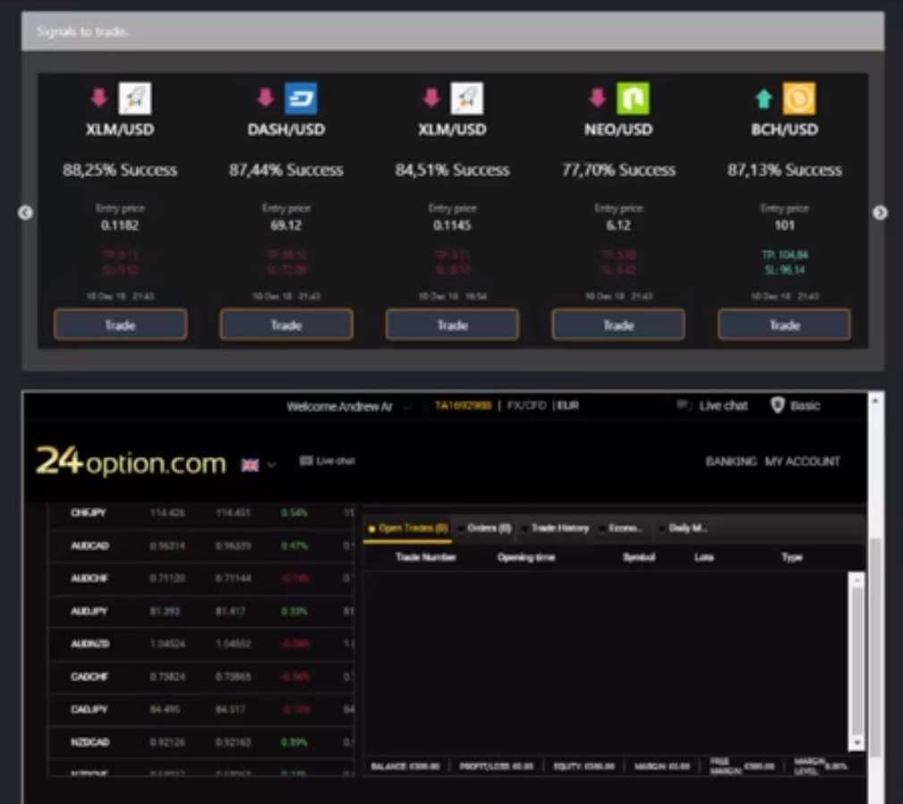This screenshot has width=903, height=804.
Task: Click the green up arrow on BCH/USD card
Action: pos(763,99)
